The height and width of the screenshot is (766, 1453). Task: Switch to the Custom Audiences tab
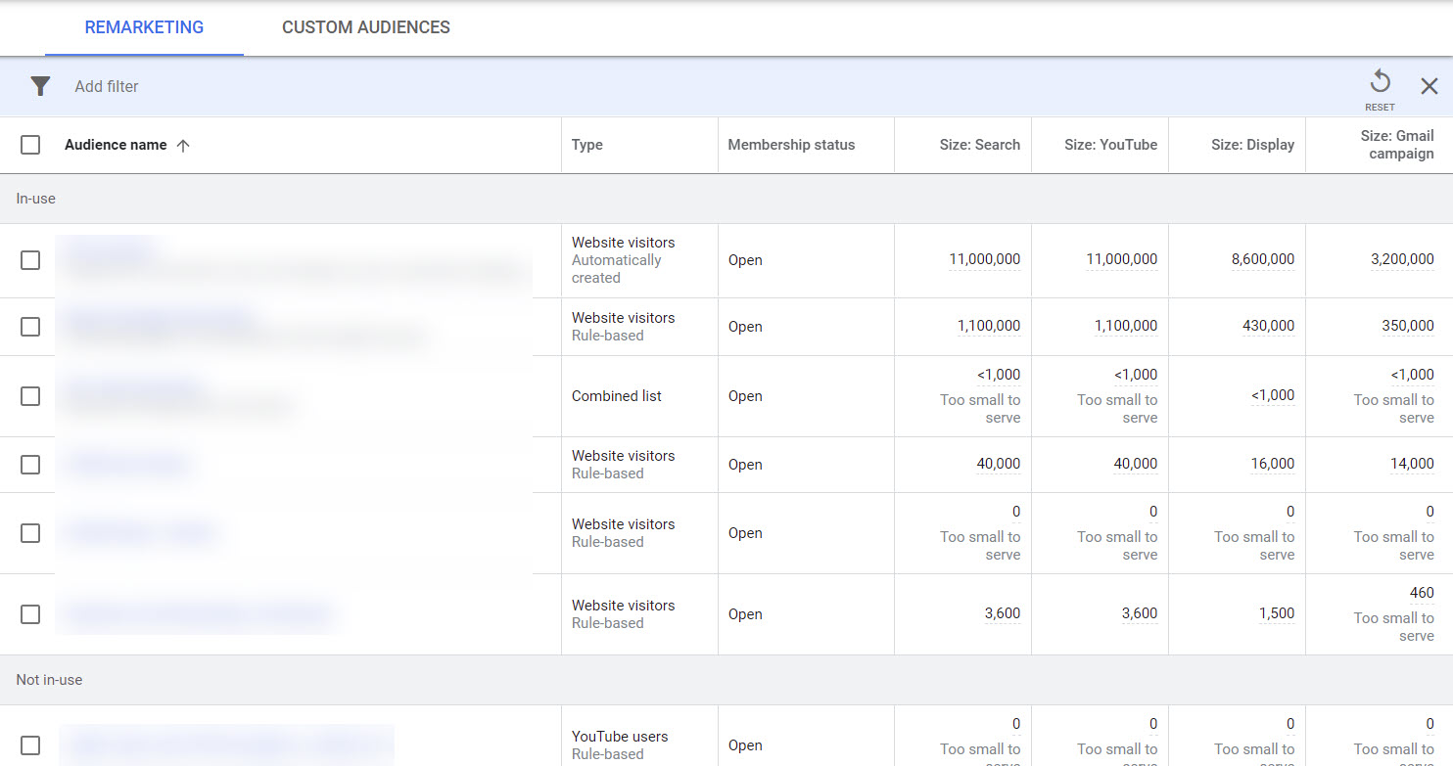(365, 27)
